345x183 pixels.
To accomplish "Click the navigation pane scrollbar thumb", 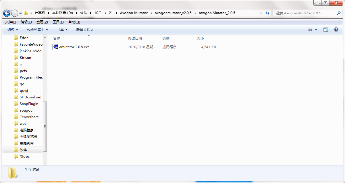I will click(45, 126).
